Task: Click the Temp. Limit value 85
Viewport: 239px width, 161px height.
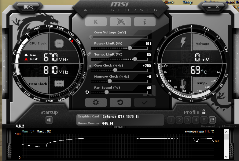Action: 149,55
